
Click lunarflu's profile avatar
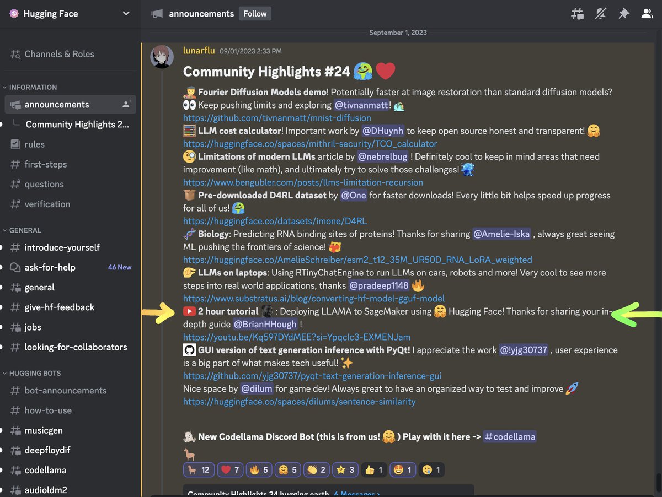pos(162,57)
